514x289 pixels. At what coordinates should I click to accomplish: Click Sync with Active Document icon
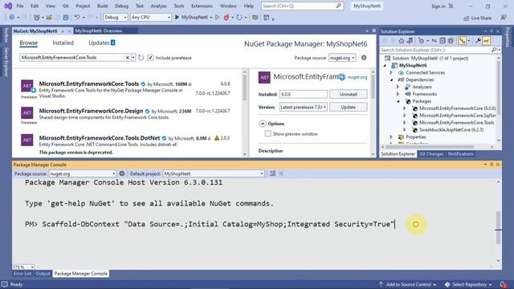(x=434, y=41)
